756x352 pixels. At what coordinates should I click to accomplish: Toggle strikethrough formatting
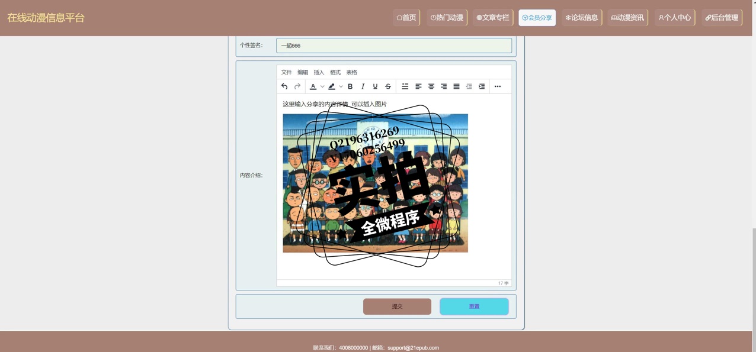coord(388,86)
